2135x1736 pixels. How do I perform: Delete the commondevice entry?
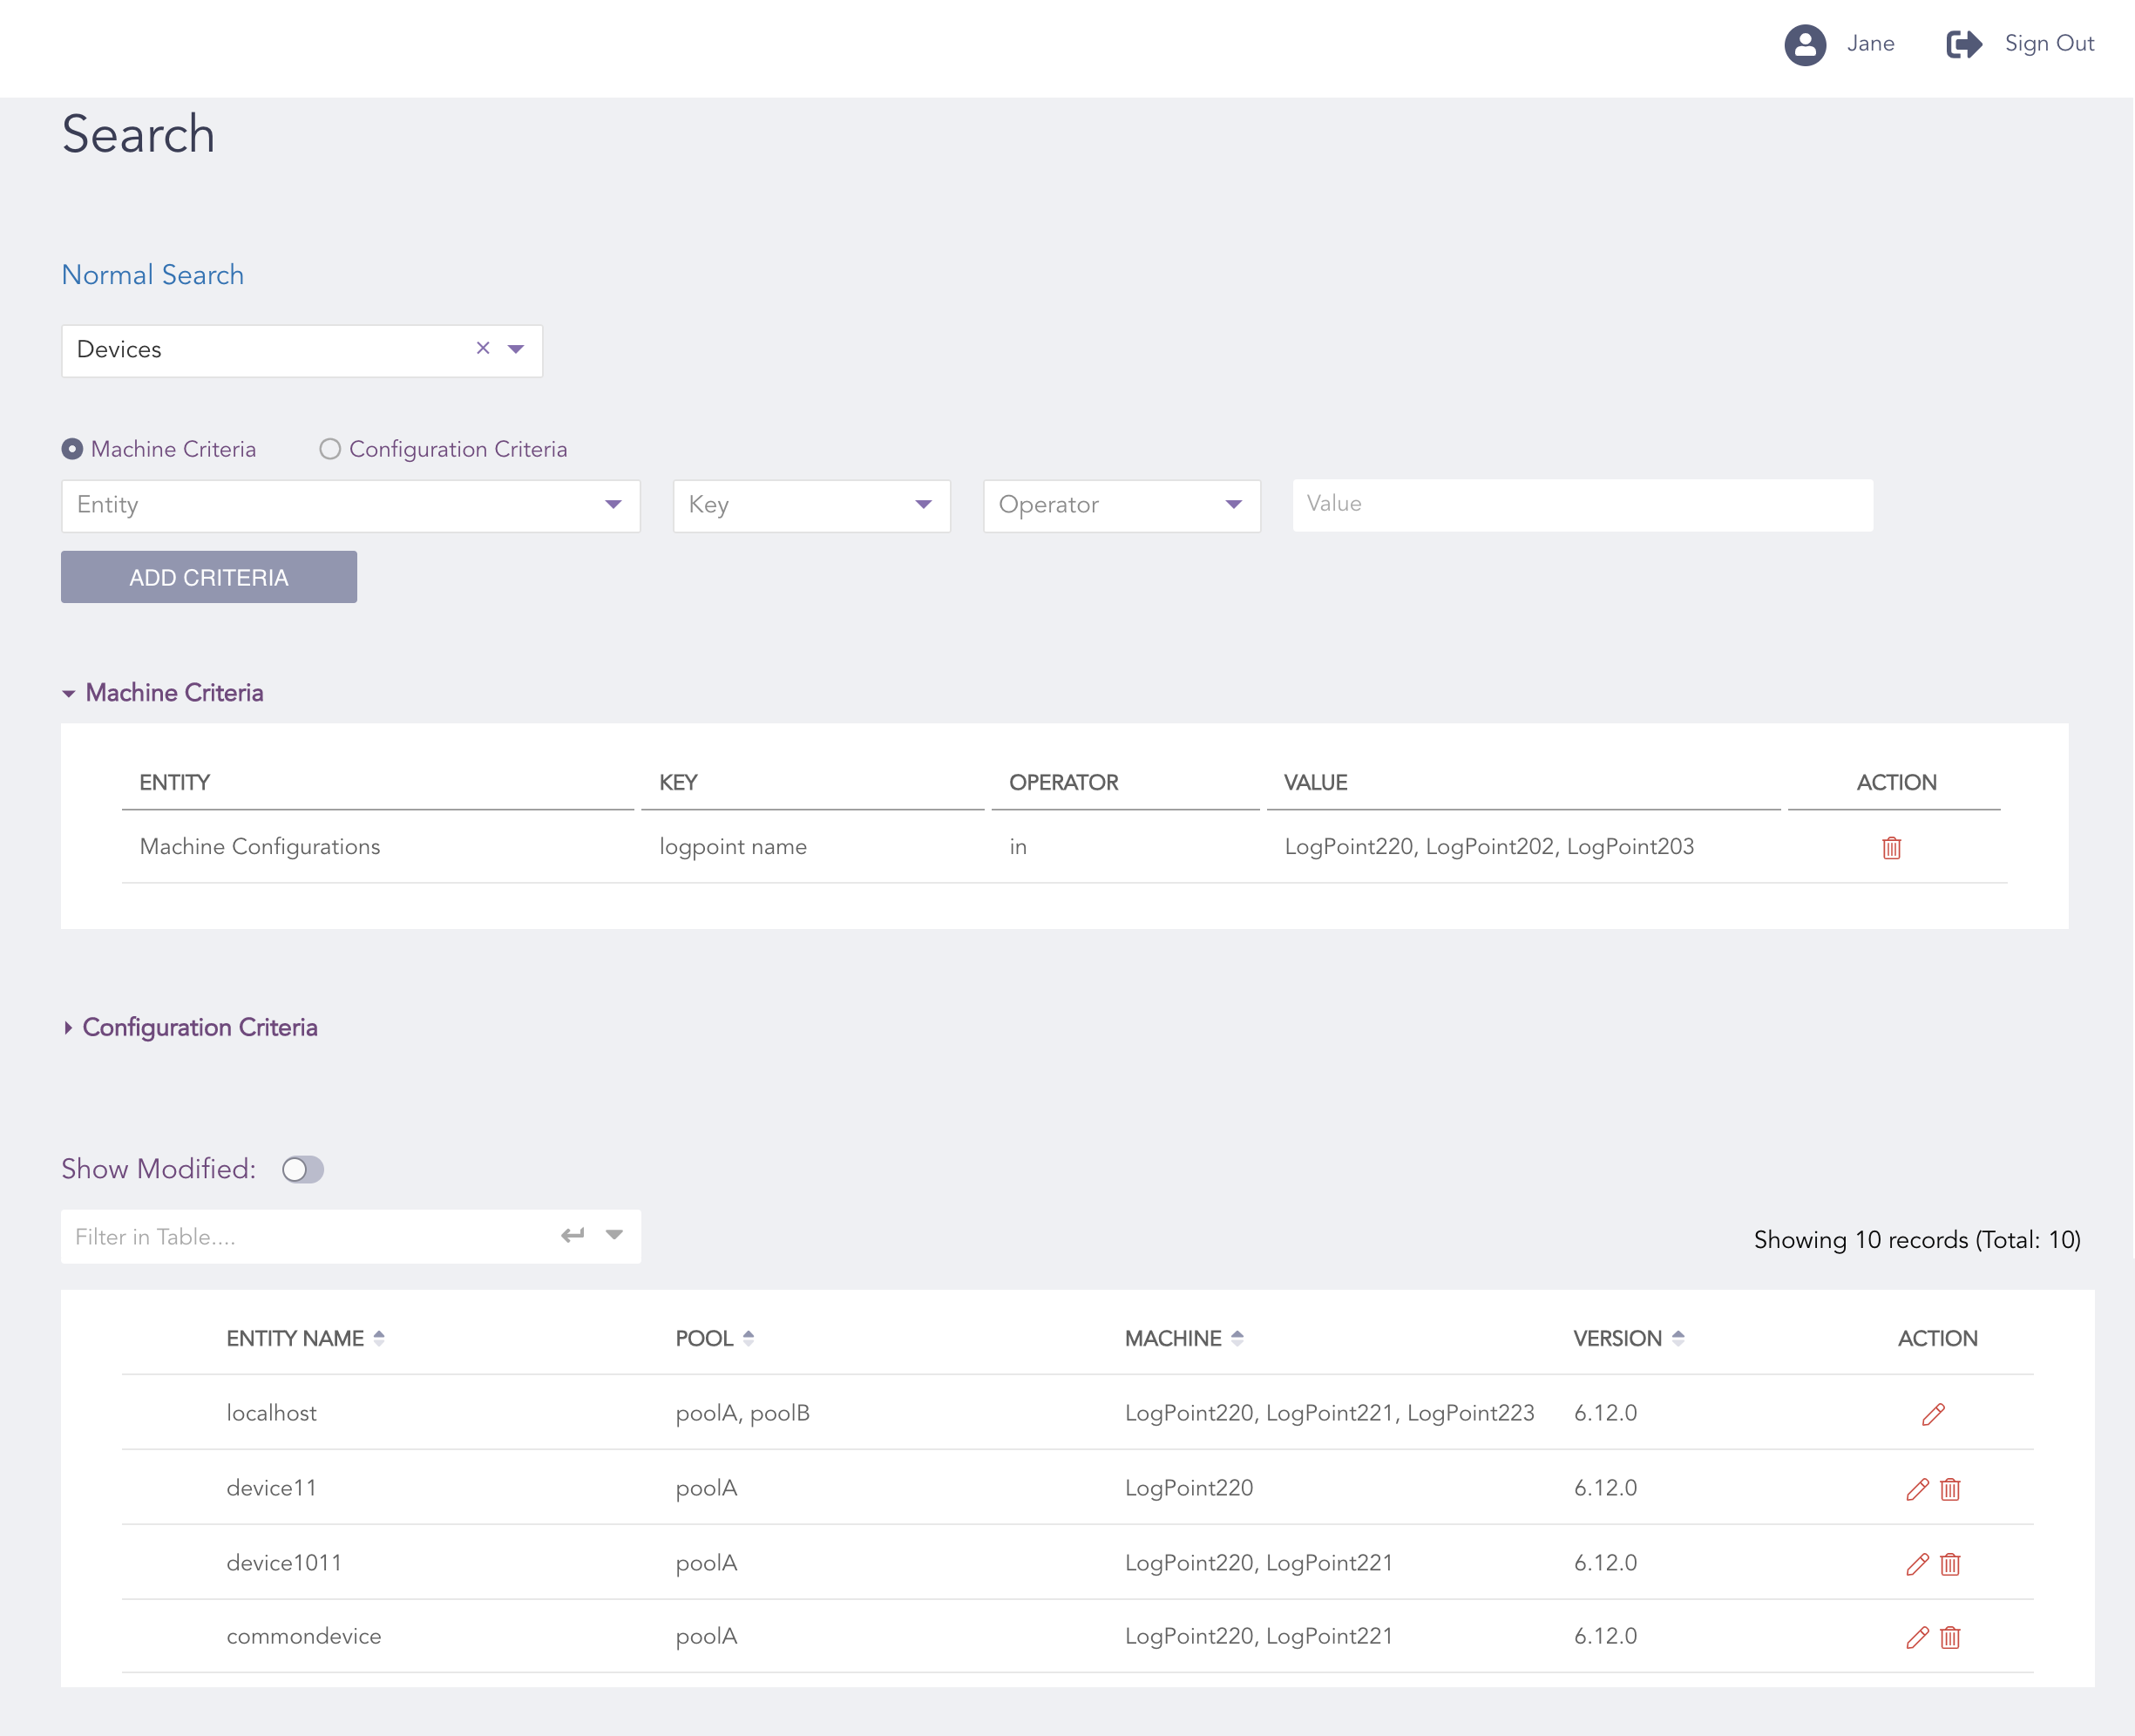point(1950,1637)
